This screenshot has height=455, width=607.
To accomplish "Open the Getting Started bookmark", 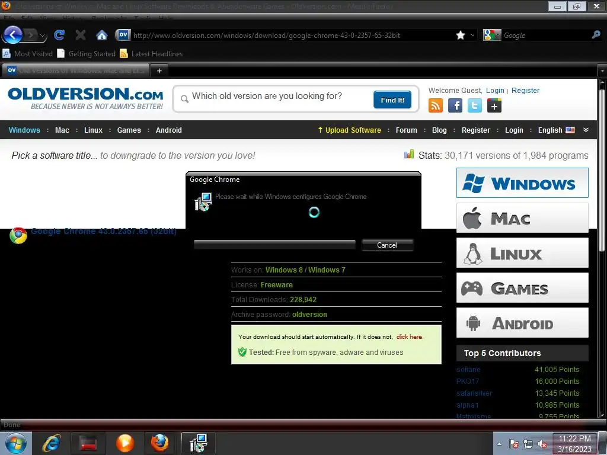I will point(87,53).
